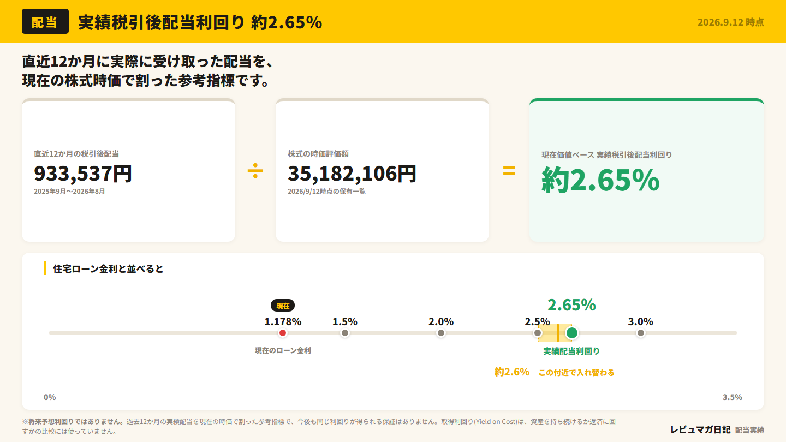786x442 pixels.
Task: Click the 1.5% tick marker on the scale
Action: click(345, 333)
